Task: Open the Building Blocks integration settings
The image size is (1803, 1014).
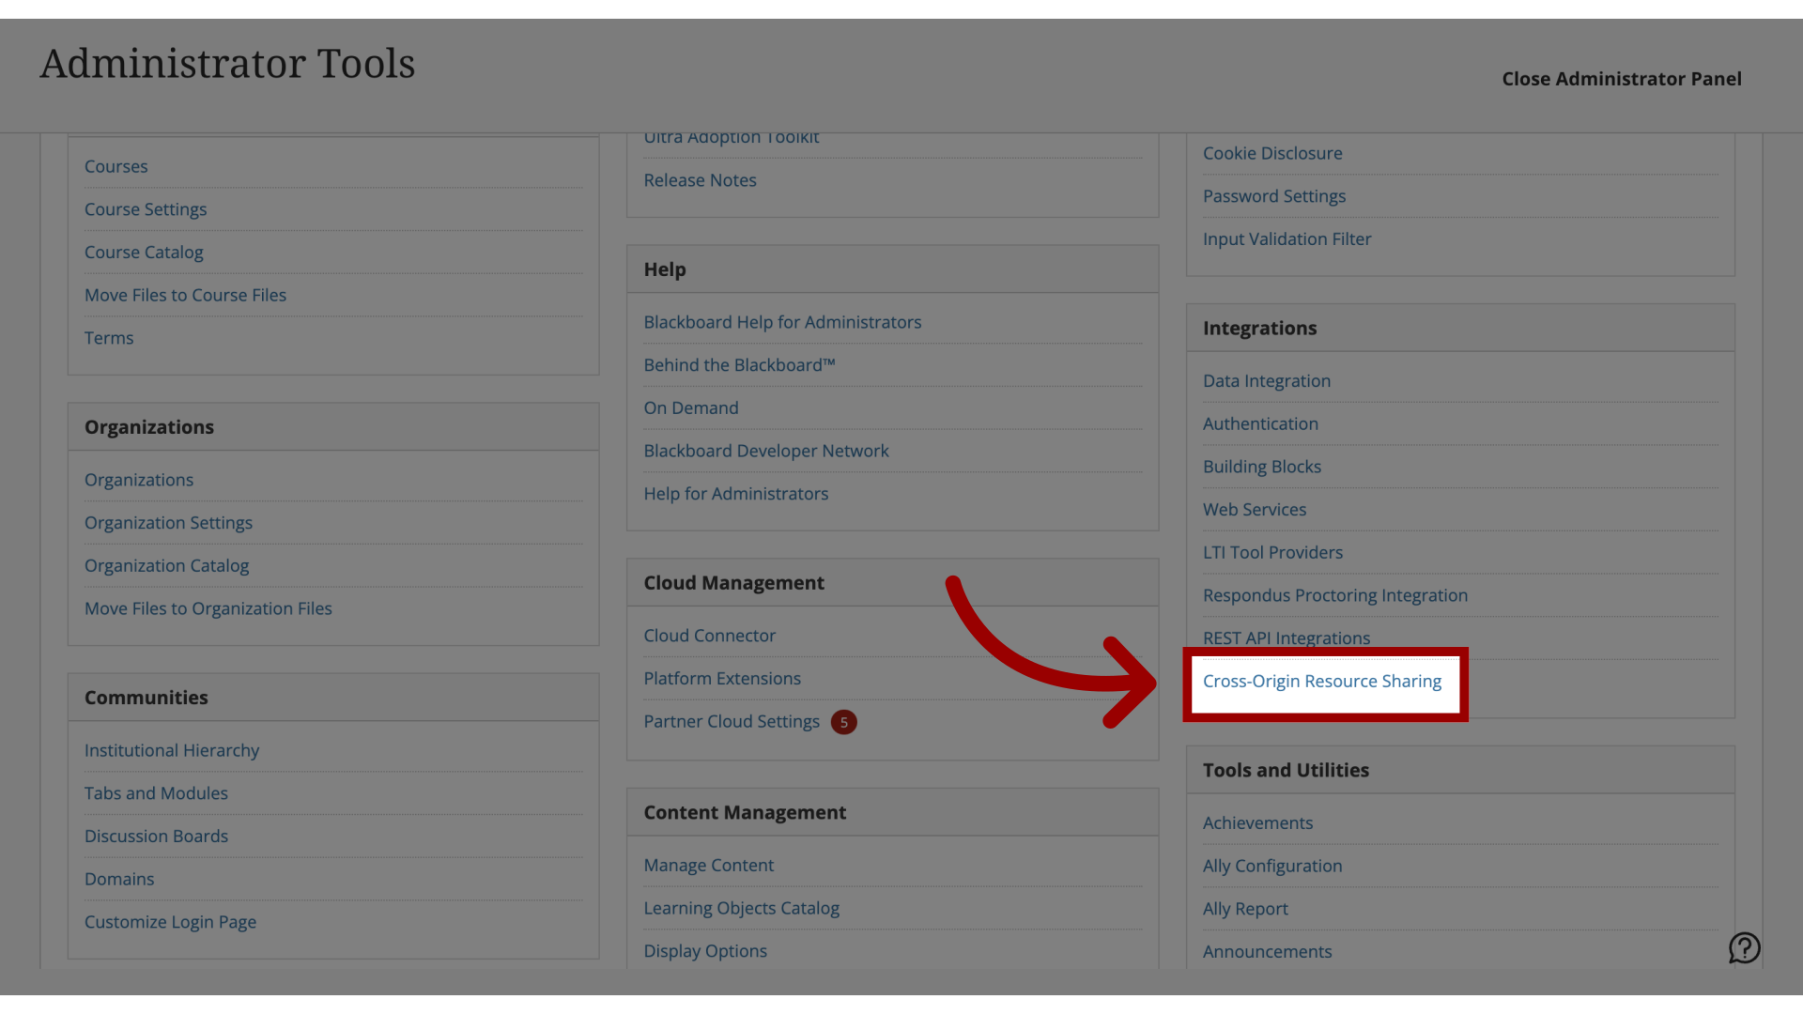Action: 1262,468
